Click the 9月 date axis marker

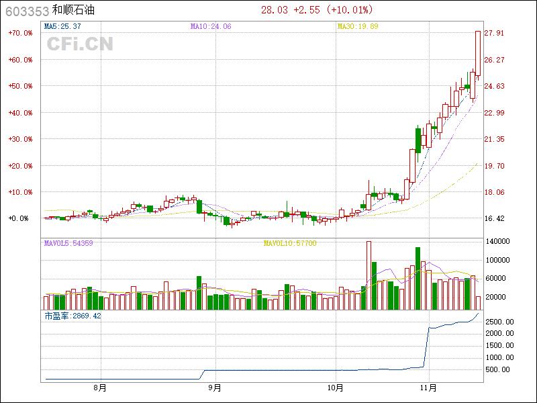[x=215, y=388]
